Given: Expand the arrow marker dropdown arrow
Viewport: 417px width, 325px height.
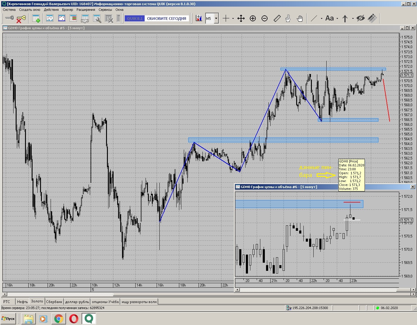Looking at the screenshot, I should [353, 18].
